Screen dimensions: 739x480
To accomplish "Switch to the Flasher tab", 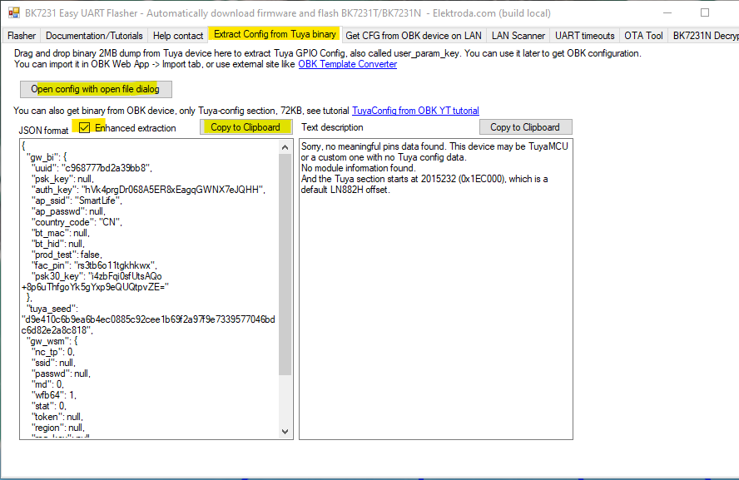I will (x=22, y=36).
